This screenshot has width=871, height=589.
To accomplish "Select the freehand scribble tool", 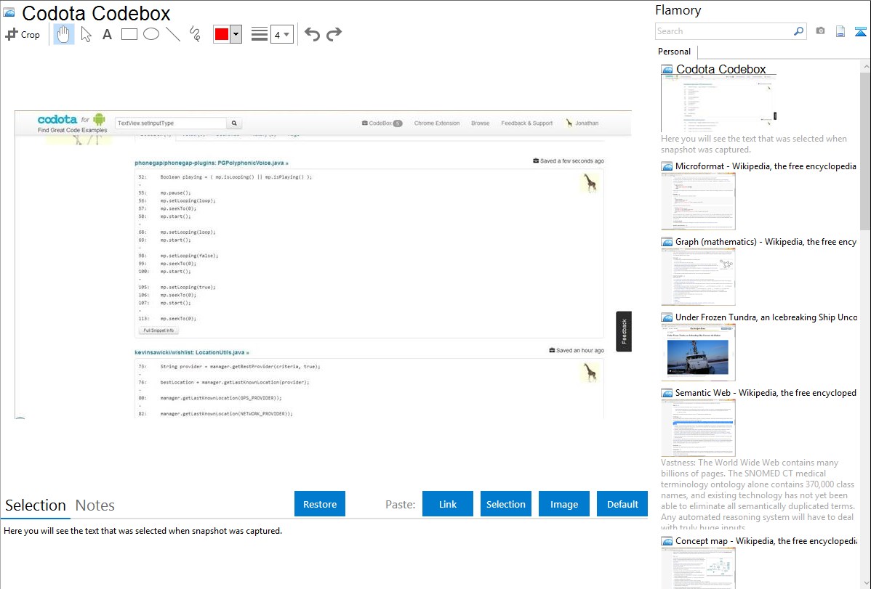I will (x=195, y=34).
